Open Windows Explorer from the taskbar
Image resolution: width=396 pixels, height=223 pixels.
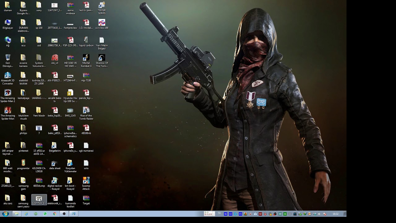(x=16, y=214)
